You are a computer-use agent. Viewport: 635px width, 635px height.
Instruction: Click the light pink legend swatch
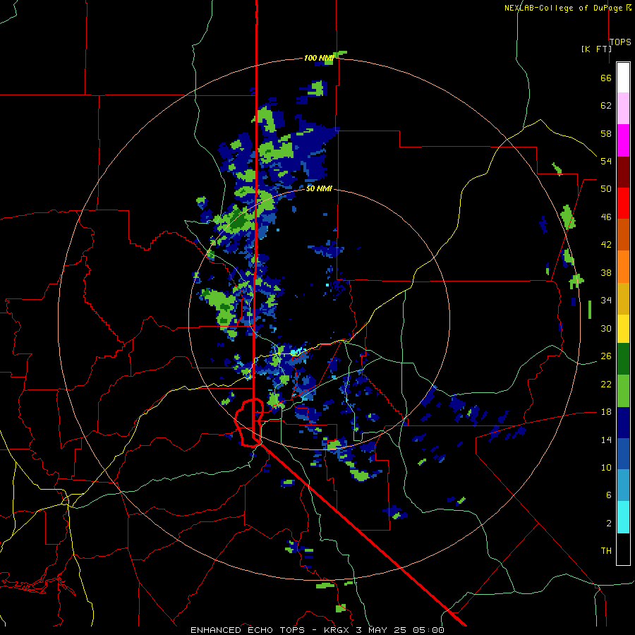623,109
